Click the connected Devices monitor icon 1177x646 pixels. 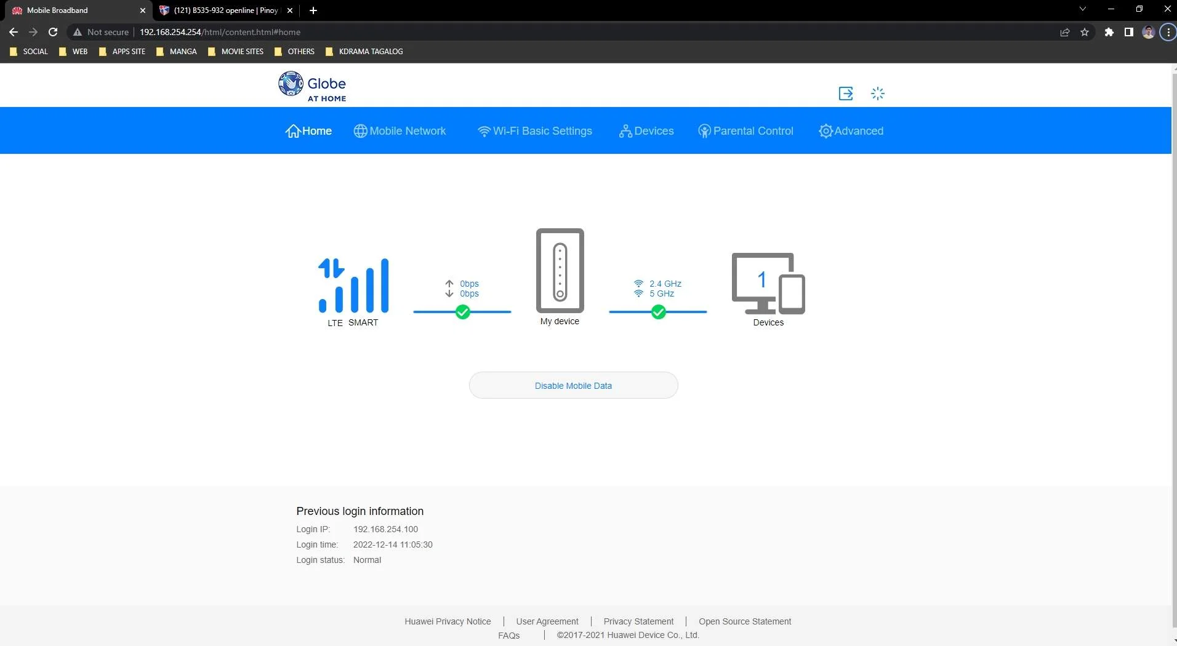[x=768, y=283]
